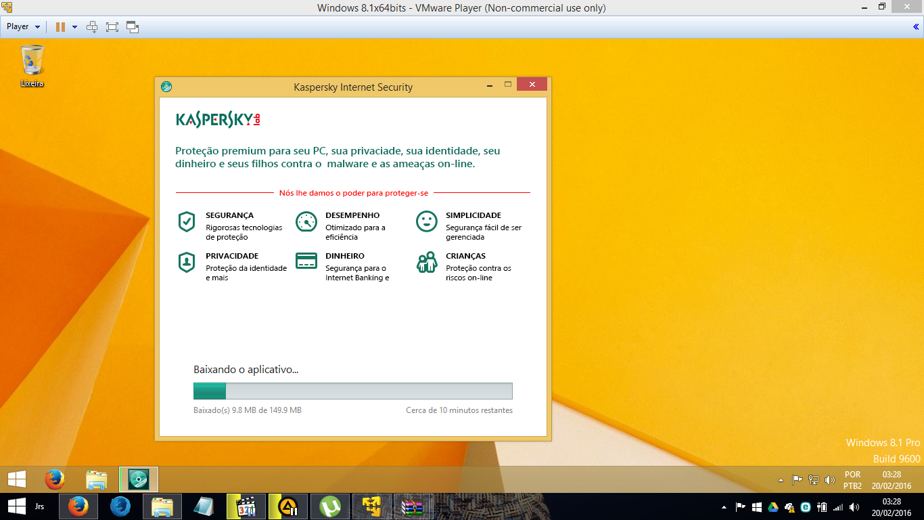This screenshot has height=520, width=924.
Task: Click the Kaspersky Lab logo in installer
Action: tap(218, 120)
